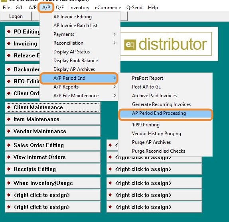
Task: Click red diamond icon beside Invoicing
Action: pos(9,43)
